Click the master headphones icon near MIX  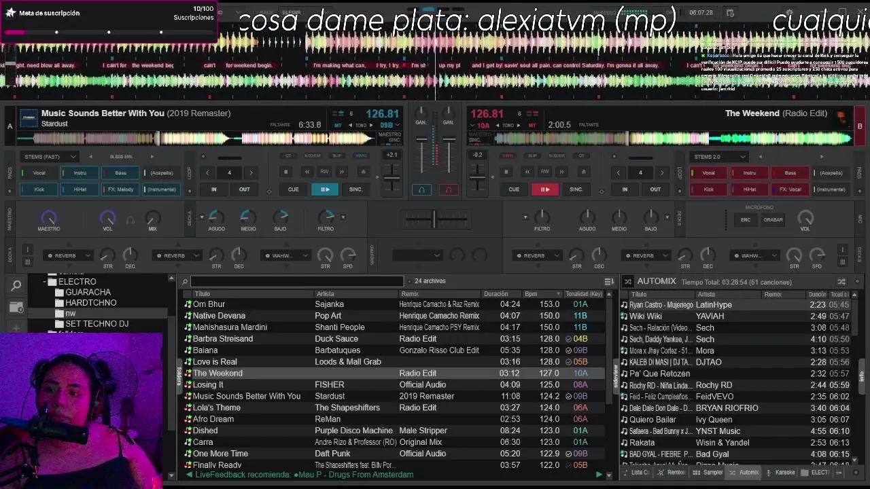click(130, 220)
